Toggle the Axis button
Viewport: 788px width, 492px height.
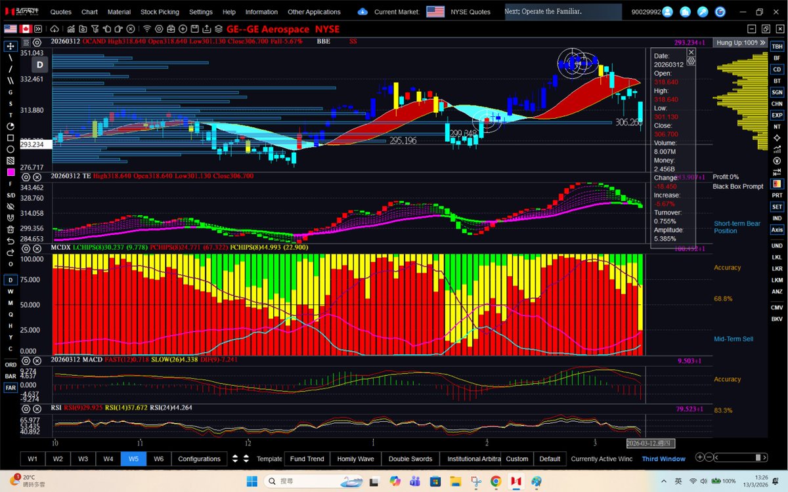(777, 230)
